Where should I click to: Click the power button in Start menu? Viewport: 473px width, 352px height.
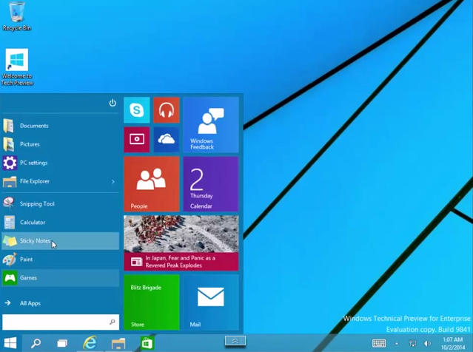113,103
